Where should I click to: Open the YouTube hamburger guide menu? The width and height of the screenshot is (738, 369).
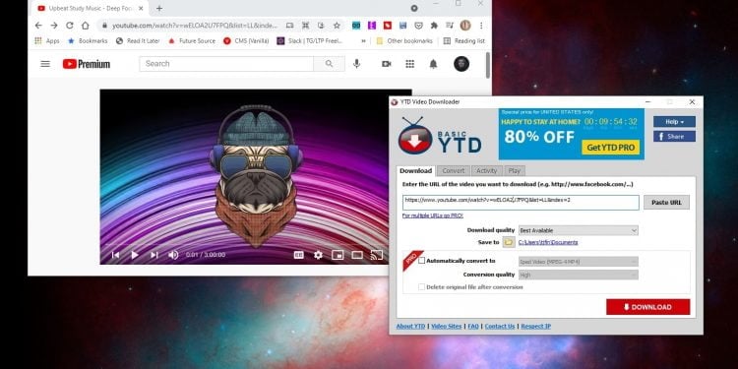[x=45, y=64]
